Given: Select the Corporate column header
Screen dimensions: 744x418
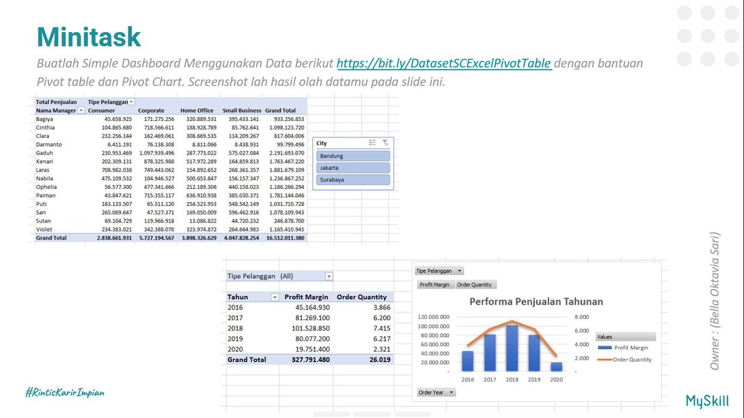Looking at the screenshot, I should click(151, 110).
